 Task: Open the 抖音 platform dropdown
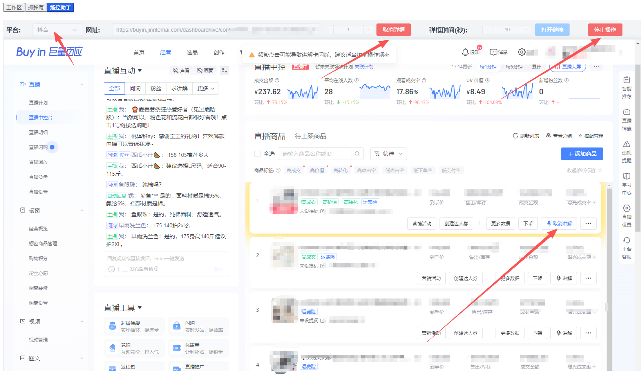tap(57, 29)
